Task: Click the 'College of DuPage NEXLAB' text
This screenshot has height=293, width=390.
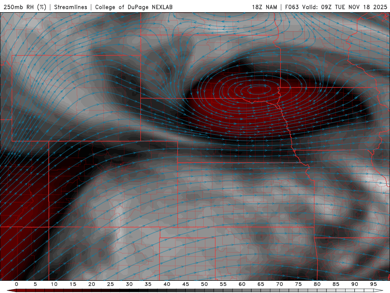Action: pos(134,7)
